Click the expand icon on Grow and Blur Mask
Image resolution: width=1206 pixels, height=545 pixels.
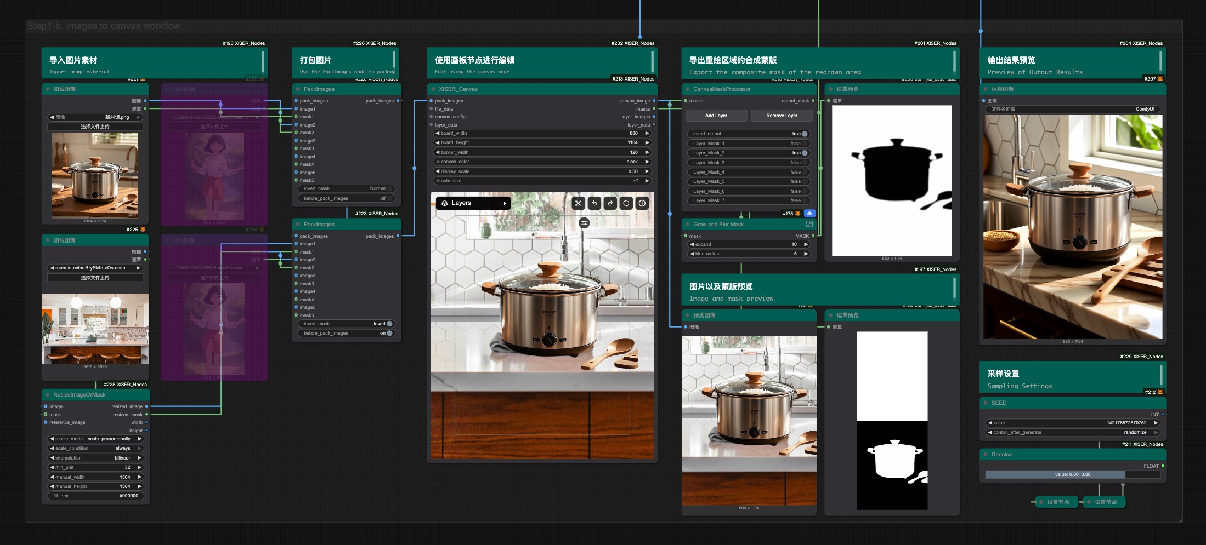pos(809,225)
